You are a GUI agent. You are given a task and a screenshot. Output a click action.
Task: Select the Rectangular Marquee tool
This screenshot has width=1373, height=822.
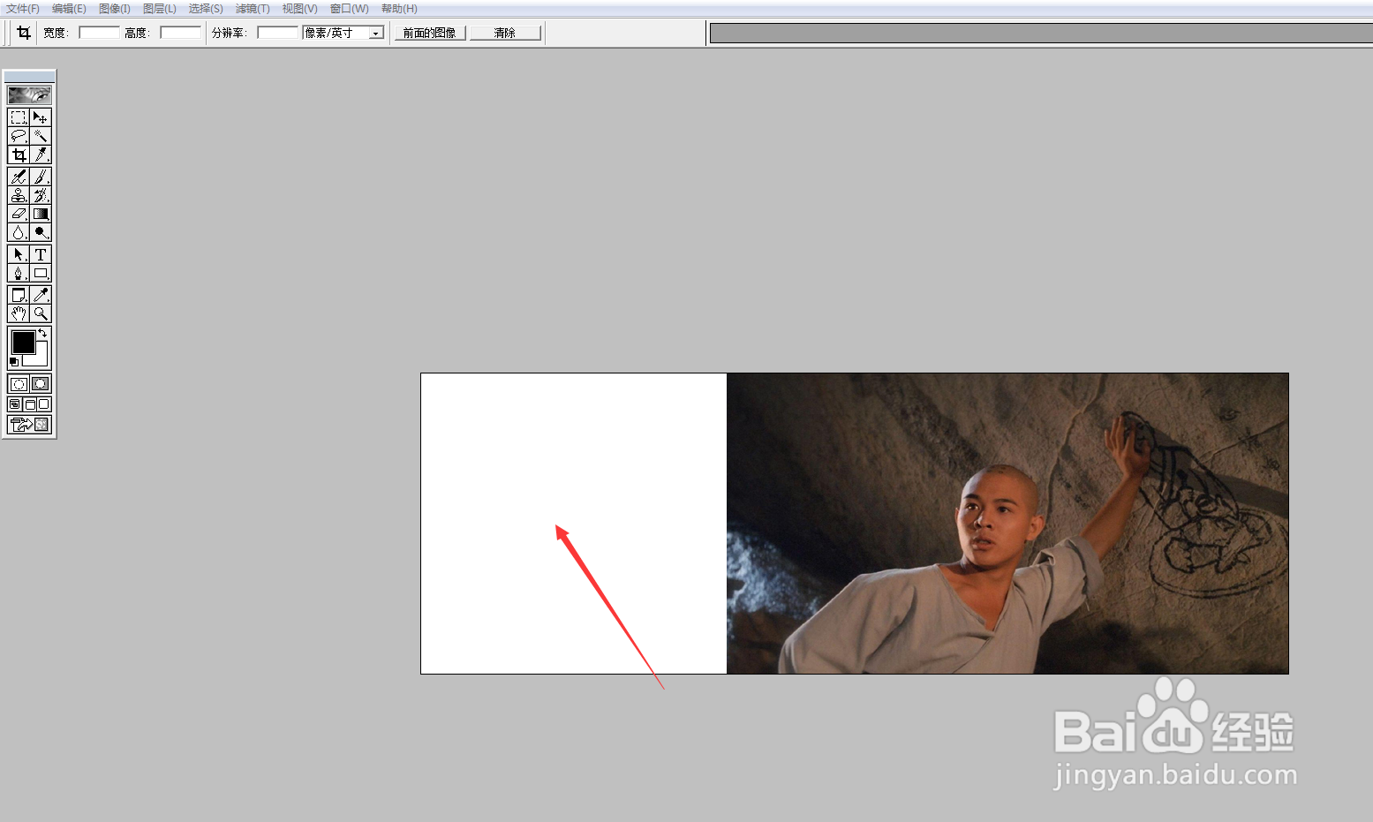(x=19, y=117)
